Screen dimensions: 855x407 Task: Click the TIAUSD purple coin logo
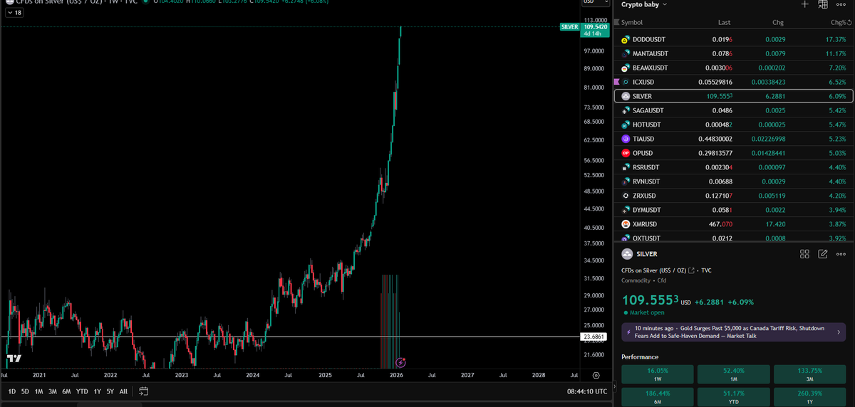click(x=625, y=139)
